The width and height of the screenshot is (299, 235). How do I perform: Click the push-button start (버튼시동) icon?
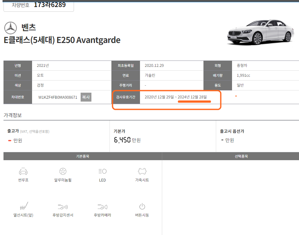(142, 206)
